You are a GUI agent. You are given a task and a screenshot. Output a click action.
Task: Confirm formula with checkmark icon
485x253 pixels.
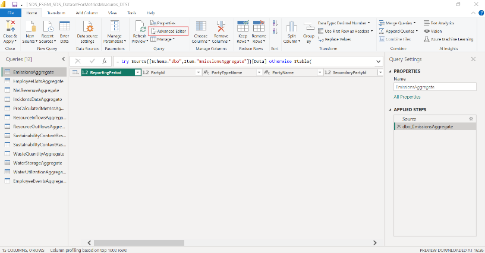(x=92, y=61)
